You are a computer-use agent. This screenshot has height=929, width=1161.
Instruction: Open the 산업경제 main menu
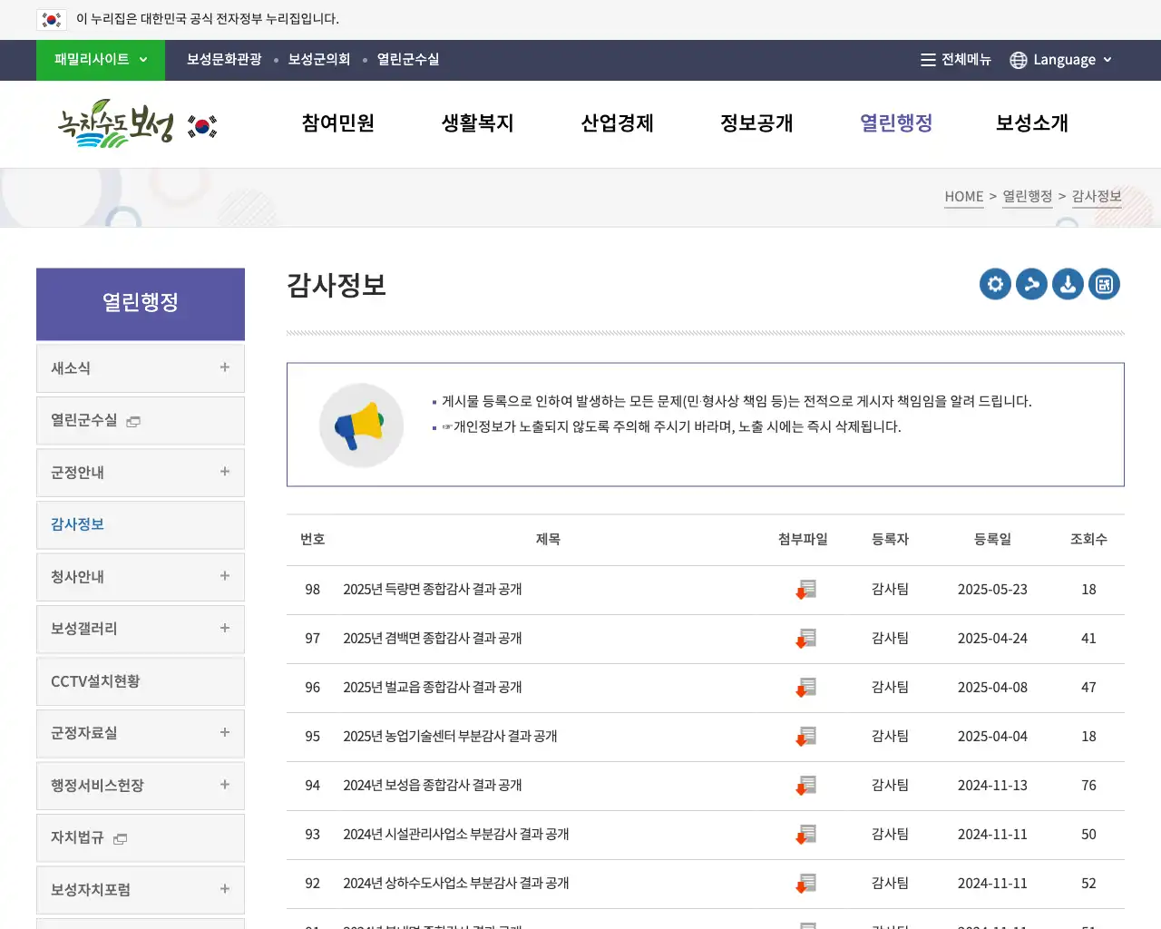click(x=618, y=123)
